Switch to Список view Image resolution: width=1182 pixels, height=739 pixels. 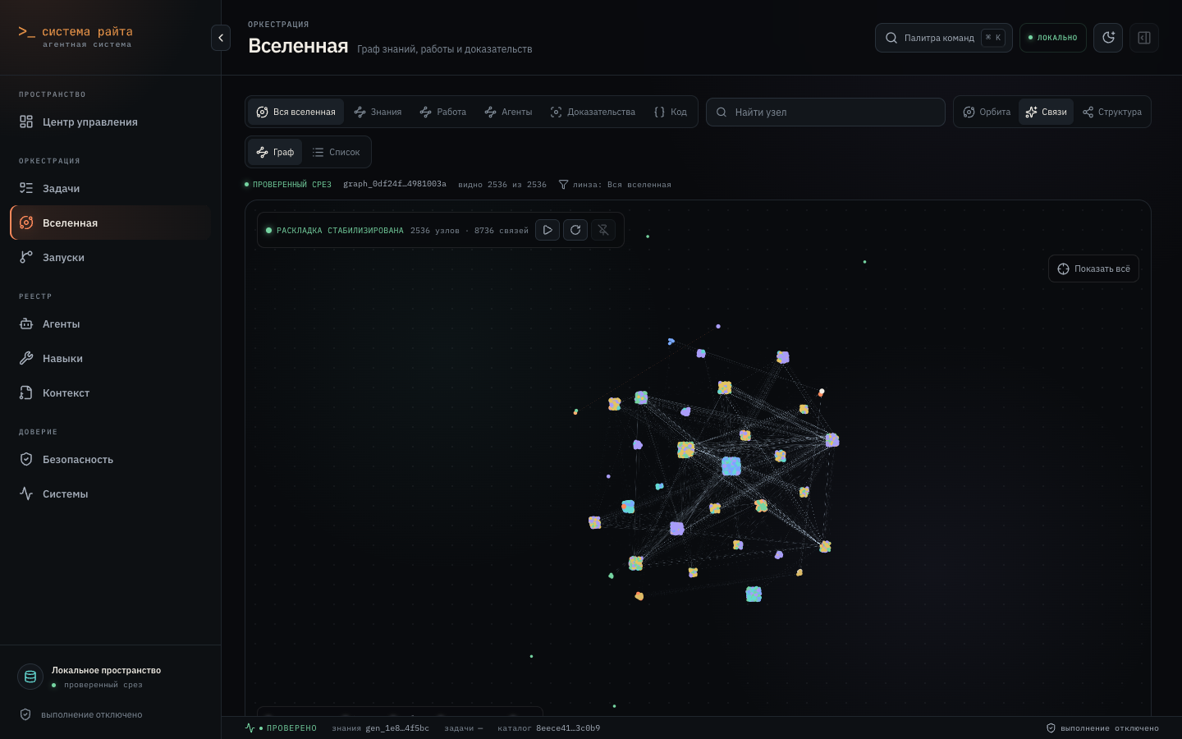pos(337,152)
